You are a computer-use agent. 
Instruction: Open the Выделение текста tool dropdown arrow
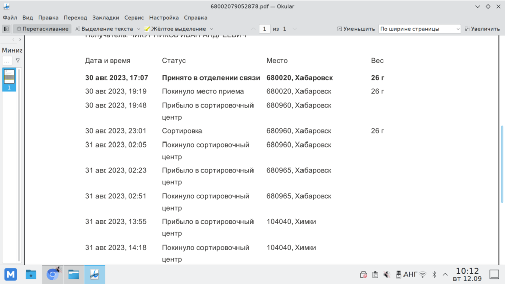coord(138,29)
